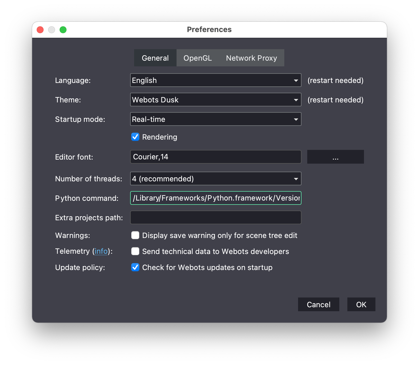Uncheck the Rendering checkbox
The image size is (419, 365).
click(x=135, y=137)
